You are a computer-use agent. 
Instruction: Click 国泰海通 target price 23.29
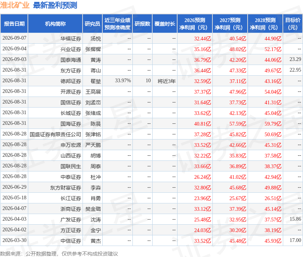[x=295, y=59]
